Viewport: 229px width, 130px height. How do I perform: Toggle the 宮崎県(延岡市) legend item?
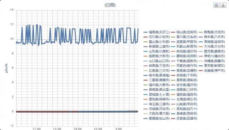click(212, 42)
